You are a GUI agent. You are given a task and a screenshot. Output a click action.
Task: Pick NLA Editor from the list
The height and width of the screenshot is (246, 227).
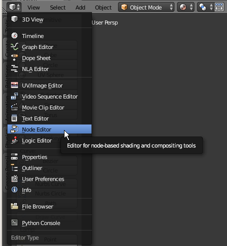[49, 69]
